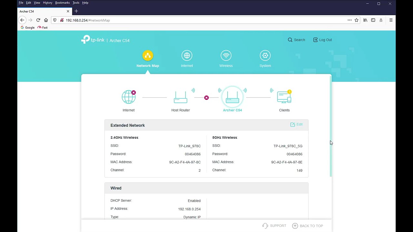
Task: Click BACK TO TOP
Action: tap(307, 226)
